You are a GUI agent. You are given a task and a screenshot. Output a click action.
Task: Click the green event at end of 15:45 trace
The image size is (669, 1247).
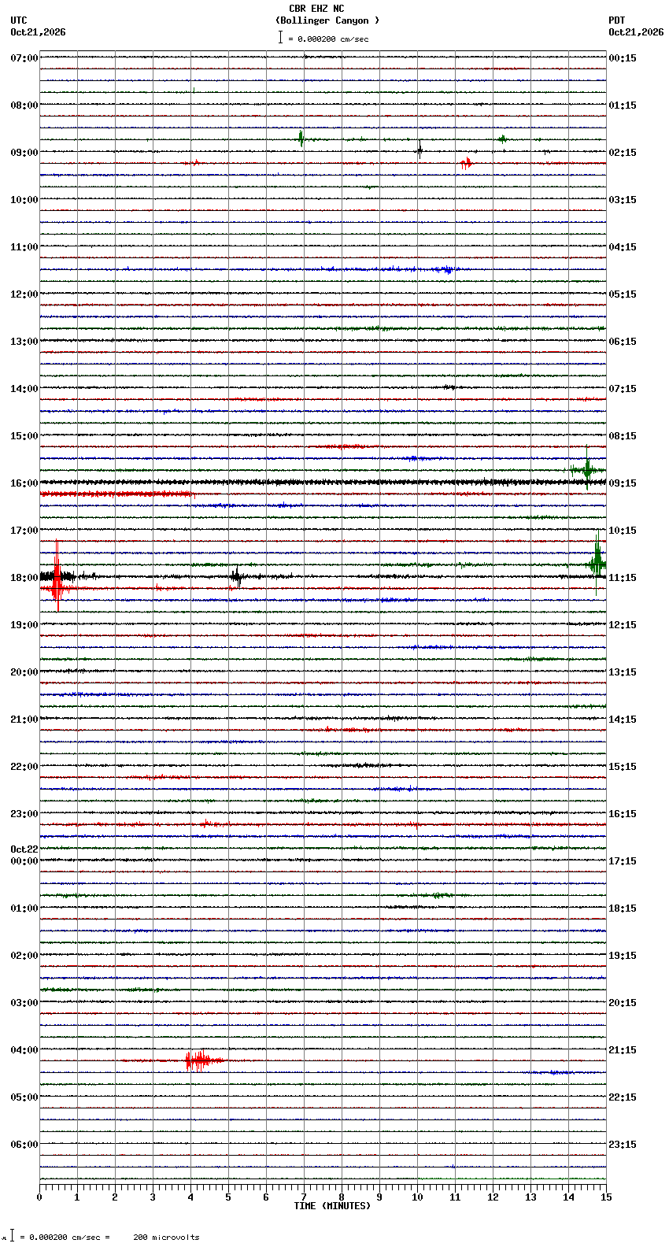pos(586,470)
